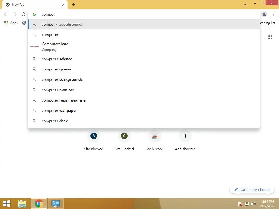The width and height of the screenshot is (279, 209).
Task: Open the Reading list button
Action: (267, 23)
